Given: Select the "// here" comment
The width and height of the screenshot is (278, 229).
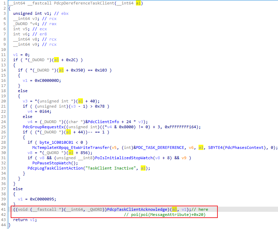Looking at the screenshot, I should coord(200,209).
